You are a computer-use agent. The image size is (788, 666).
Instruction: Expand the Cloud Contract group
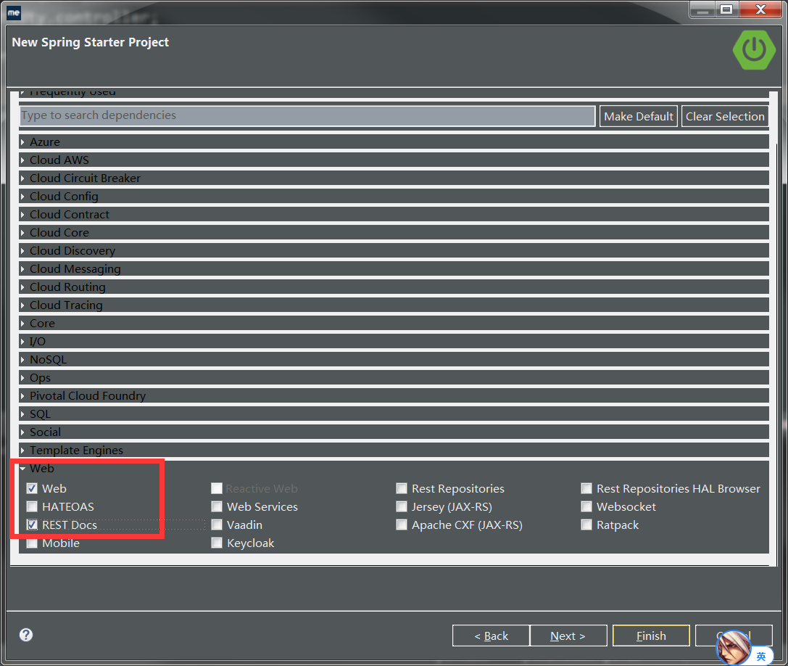(394, 214)
